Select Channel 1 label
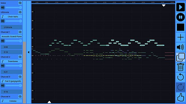 (5, 32)
